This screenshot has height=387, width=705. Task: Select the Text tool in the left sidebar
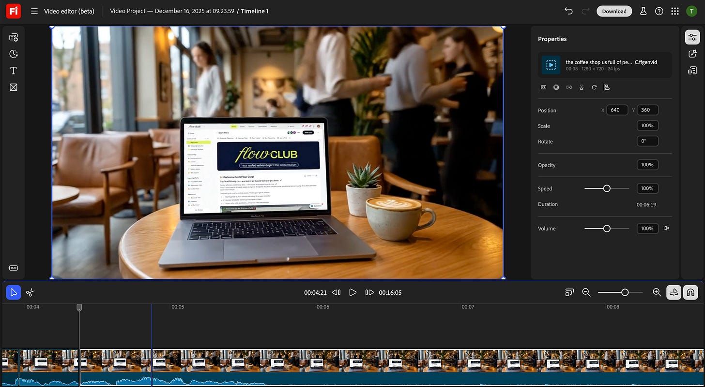click(x=13, y=71)
